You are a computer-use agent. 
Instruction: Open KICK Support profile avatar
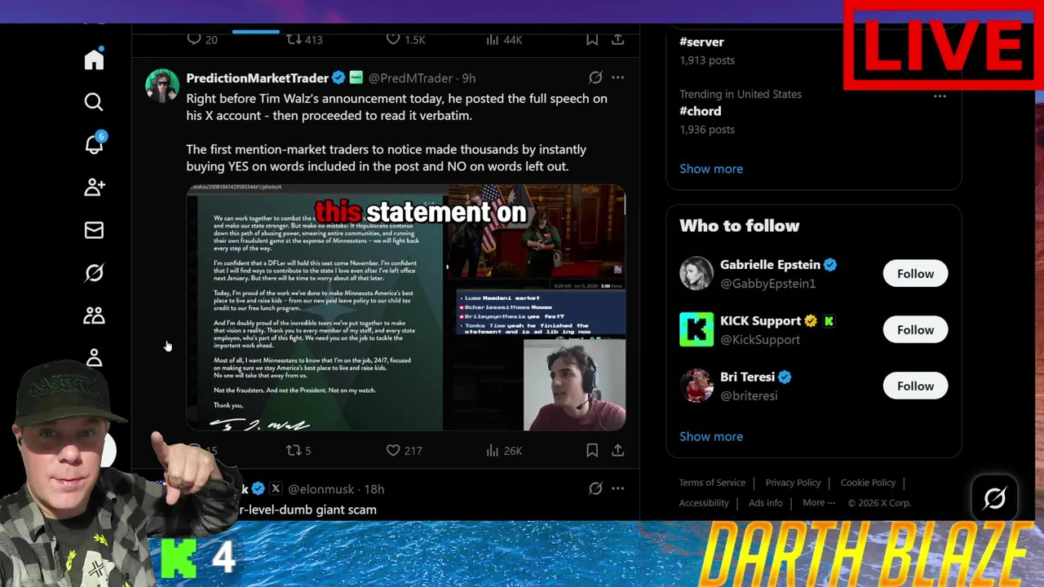[696, 329]
